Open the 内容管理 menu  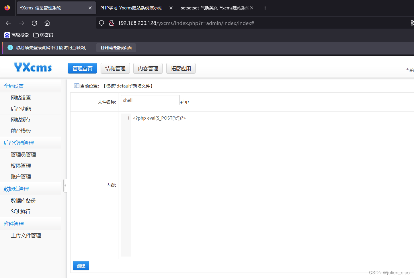click(148, 68)
